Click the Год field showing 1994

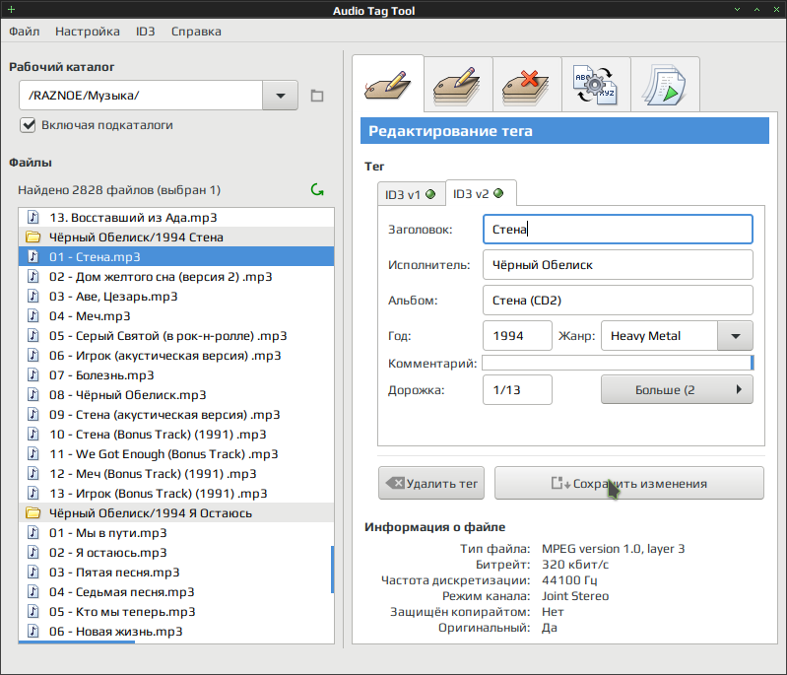click(x=517, y=336)
